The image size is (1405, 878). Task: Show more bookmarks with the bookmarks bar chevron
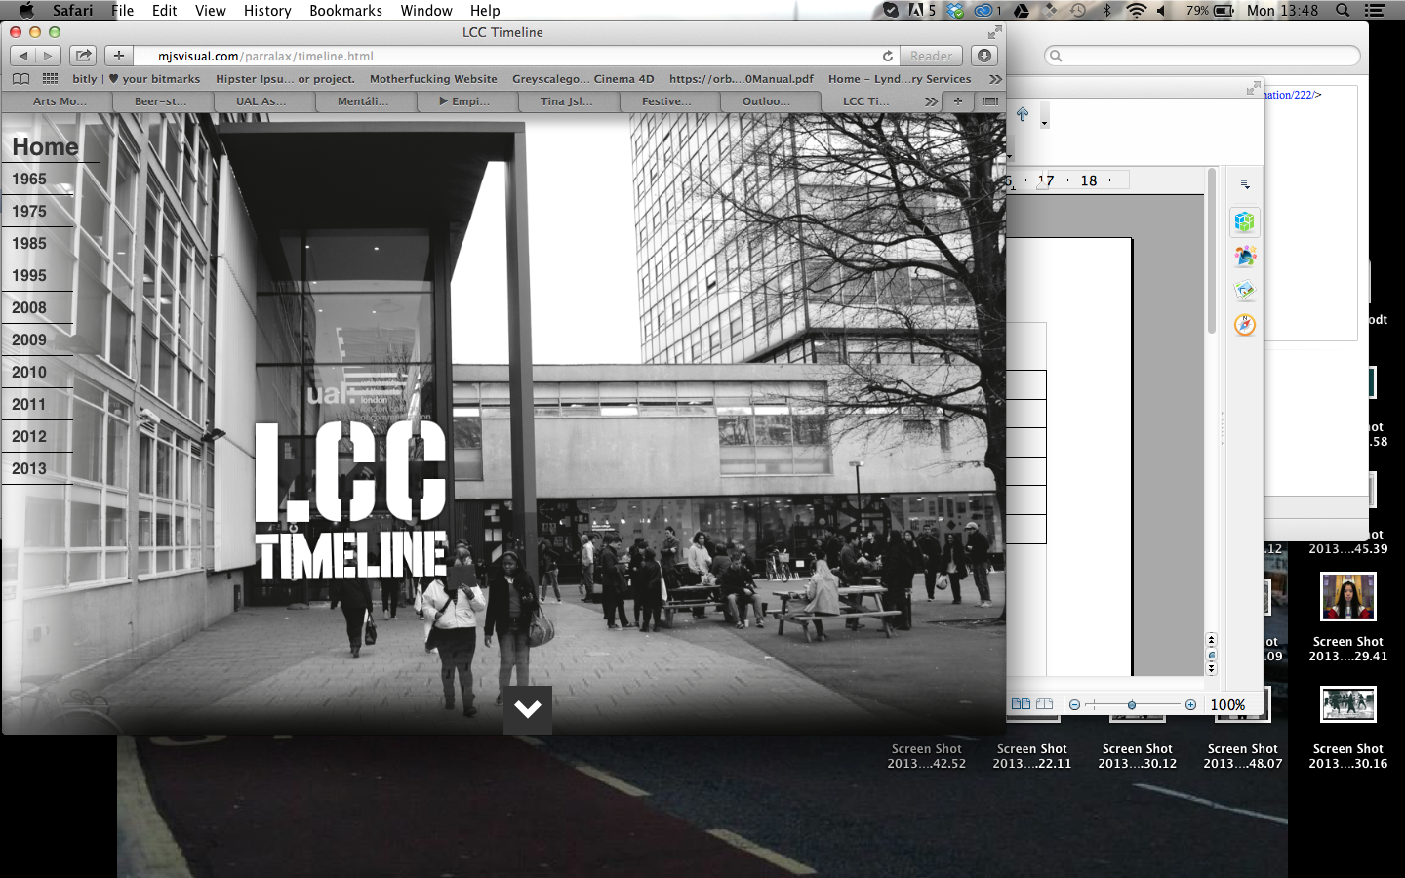995,79
